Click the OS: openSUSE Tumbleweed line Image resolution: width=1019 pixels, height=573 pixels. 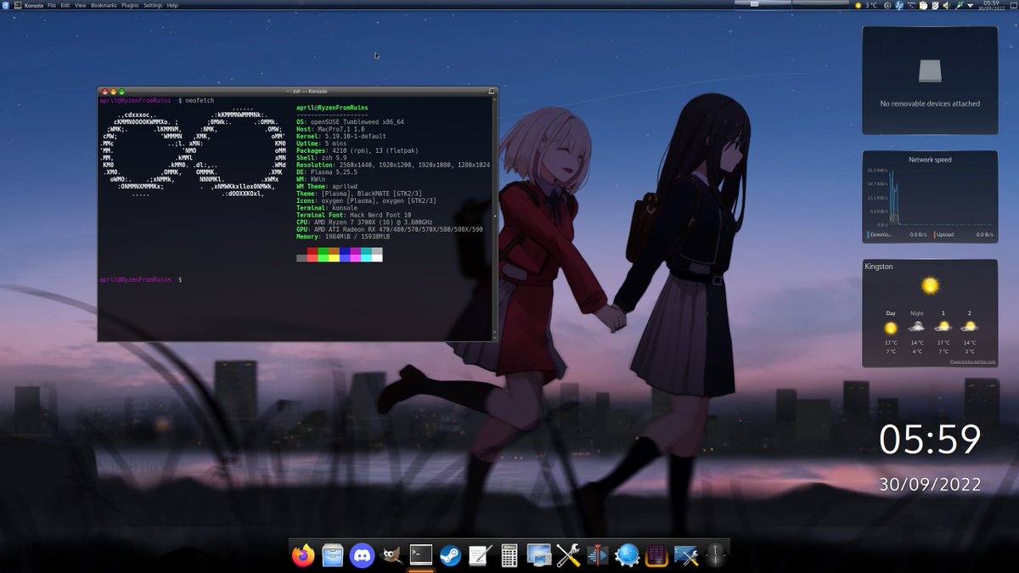pyautogui.click(x=350, y=122)
